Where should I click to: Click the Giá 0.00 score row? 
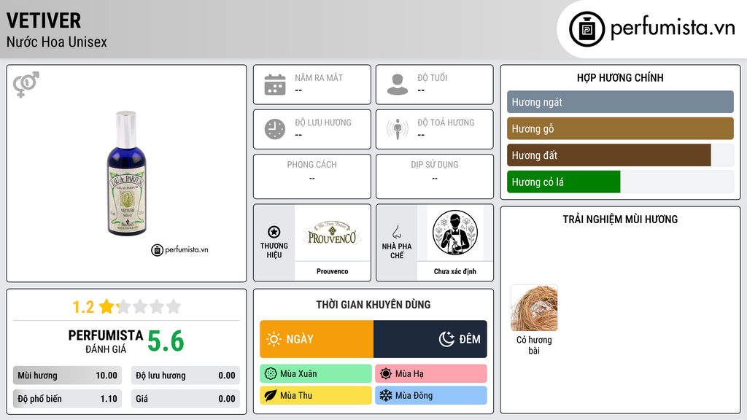tap(185, 399)
